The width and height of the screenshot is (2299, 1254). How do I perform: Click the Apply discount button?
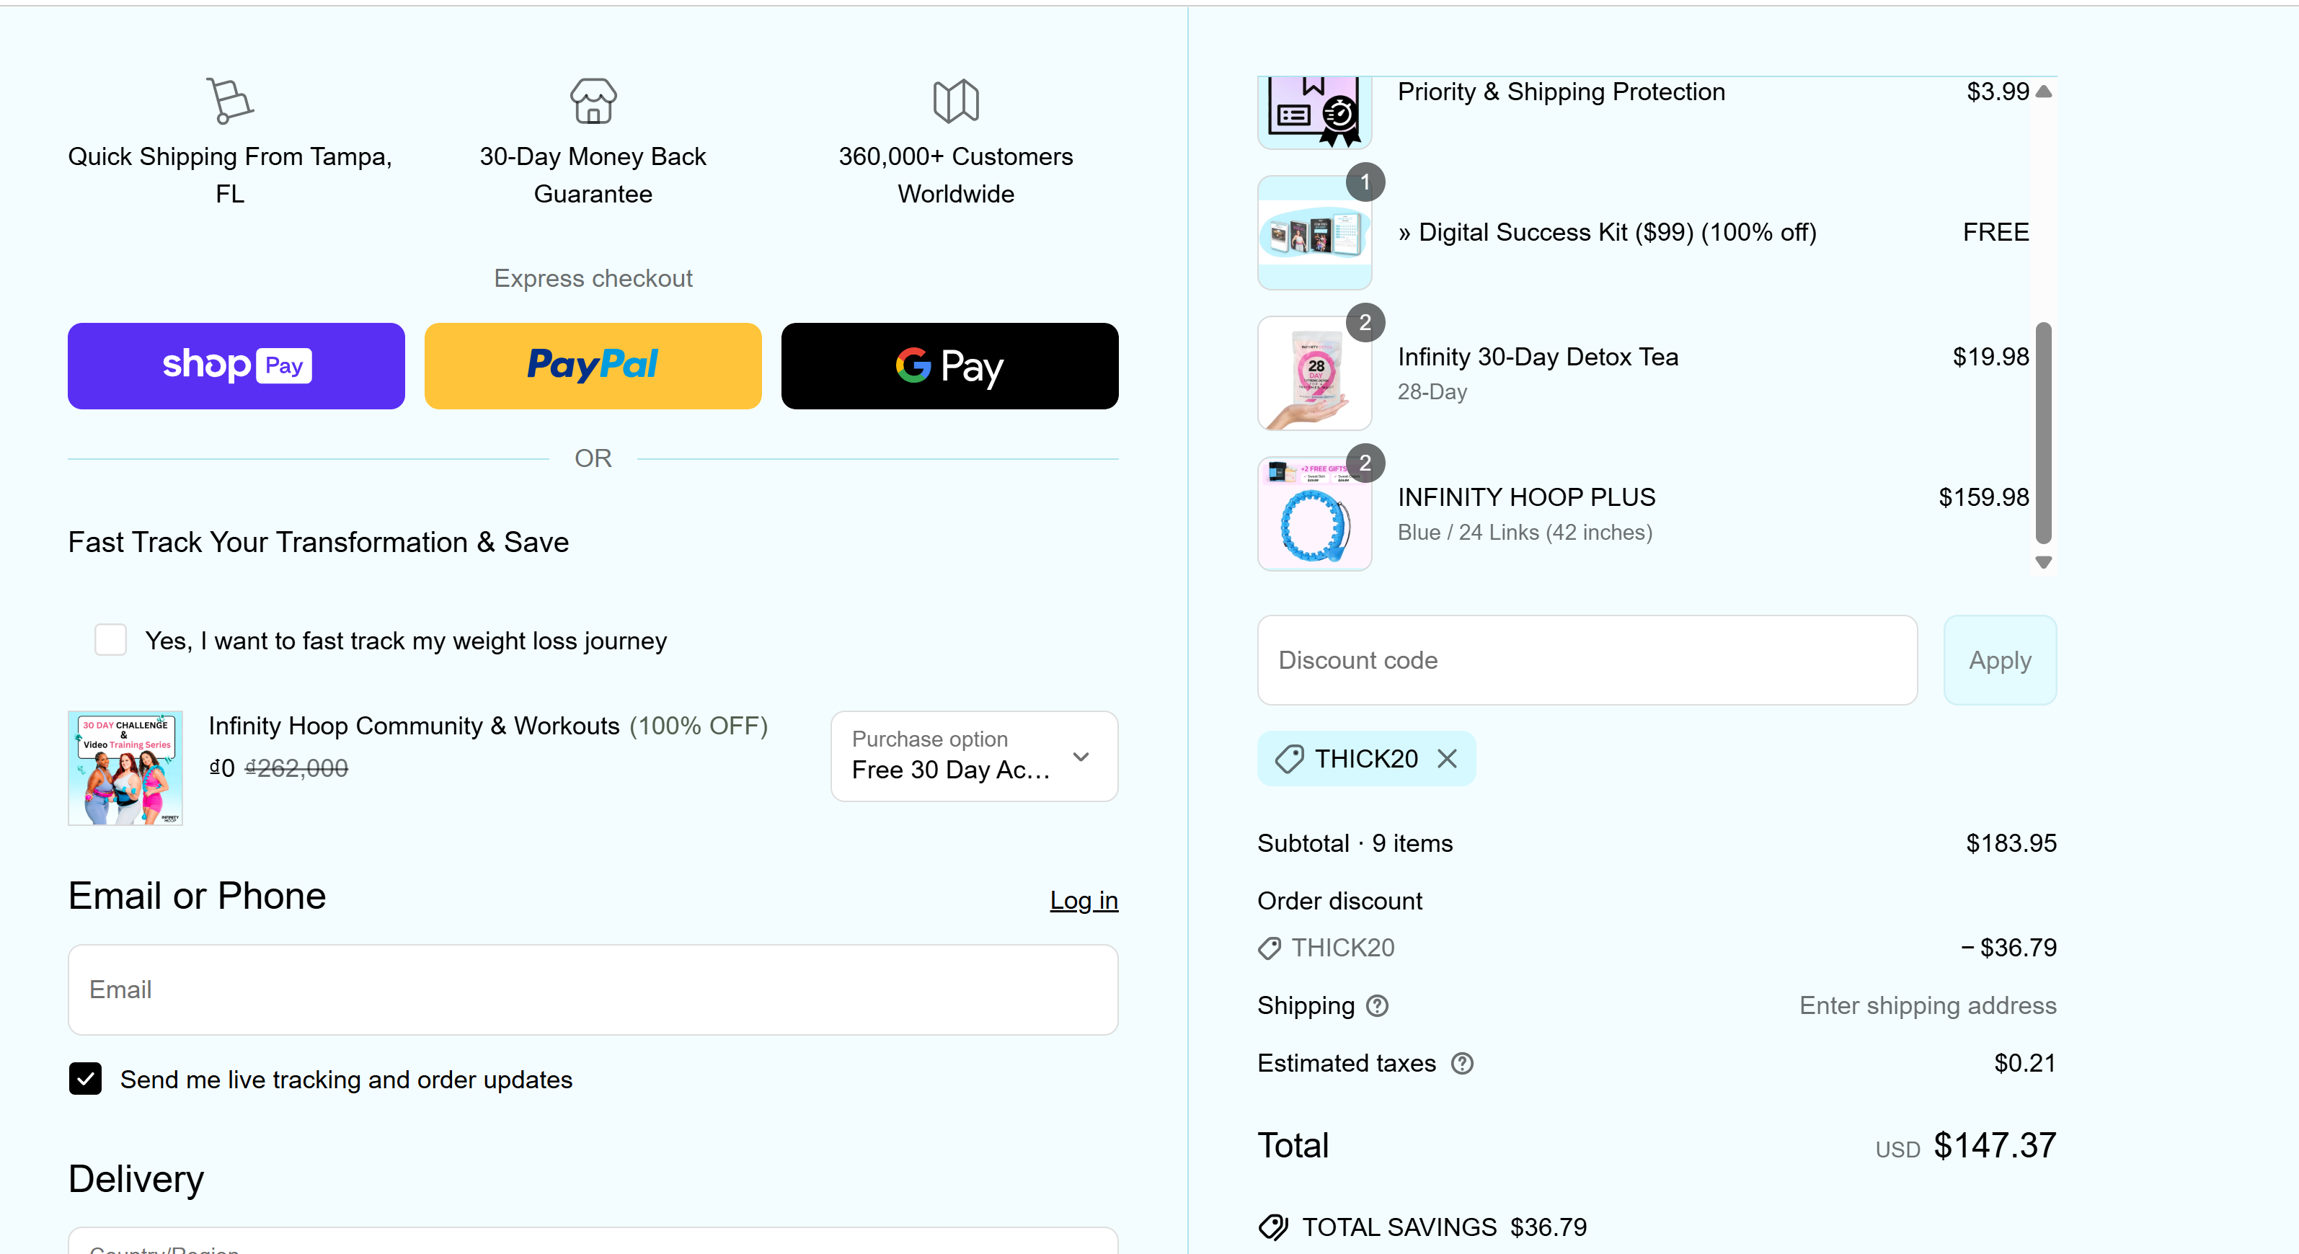[2000, 660]
